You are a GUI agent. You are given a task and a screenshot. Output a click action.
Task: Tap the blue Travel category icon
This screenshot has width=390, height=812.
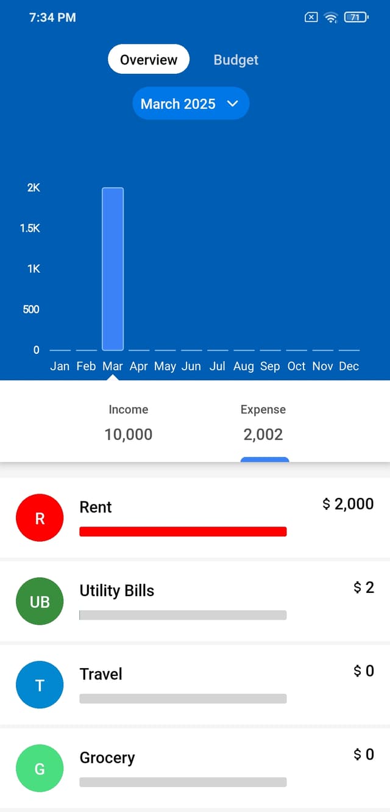pos(40,685)
